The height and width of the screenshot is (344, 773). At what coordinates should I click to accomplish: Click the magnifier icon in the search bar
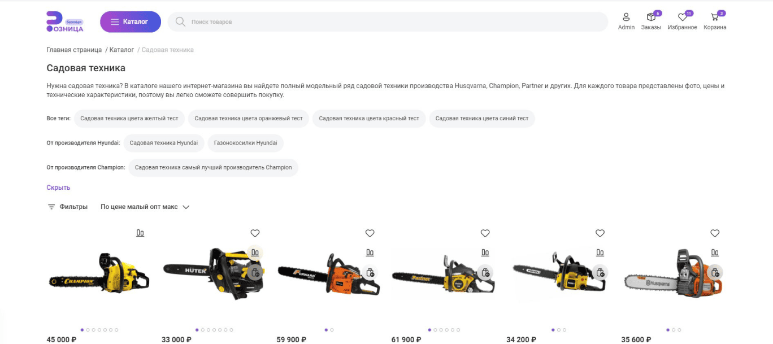180,21
